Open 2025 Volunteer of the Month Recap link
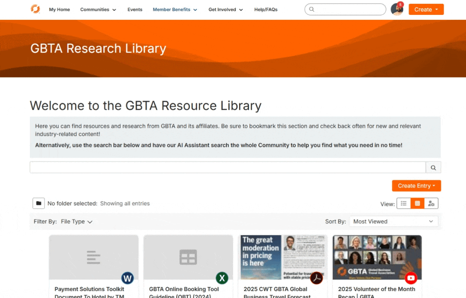The width and height of the screenshot is (466, 298). click(376, 292)
